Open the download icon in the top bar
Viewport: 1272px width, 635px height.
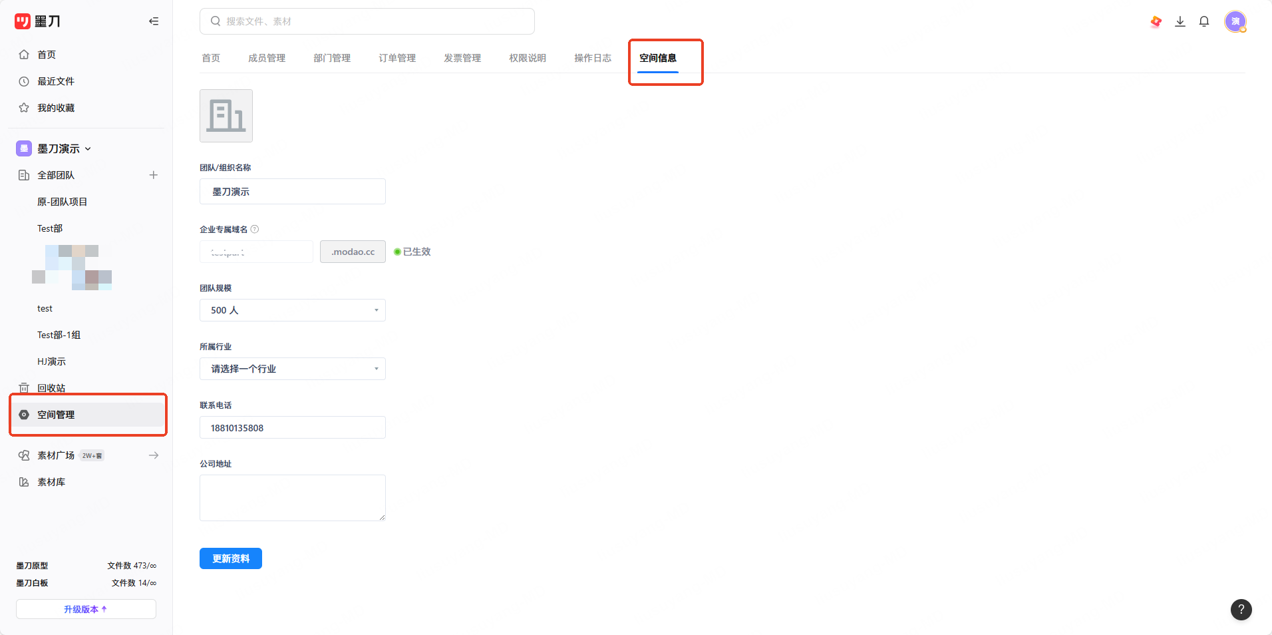(1180, 21)
